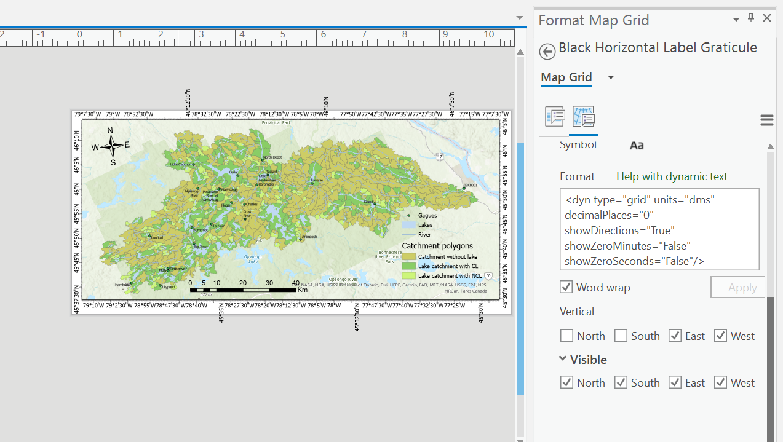
Task: Uncheck East under Vertical
Action: [674, 336]
